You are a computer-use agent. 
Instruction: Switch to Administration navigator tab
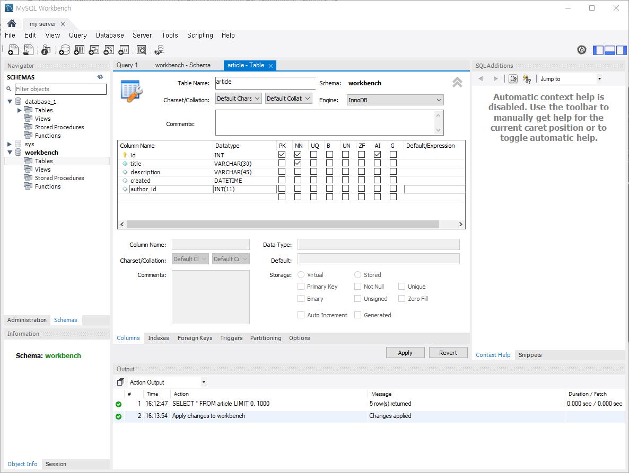pyautogui.click(x=27, y=320)
